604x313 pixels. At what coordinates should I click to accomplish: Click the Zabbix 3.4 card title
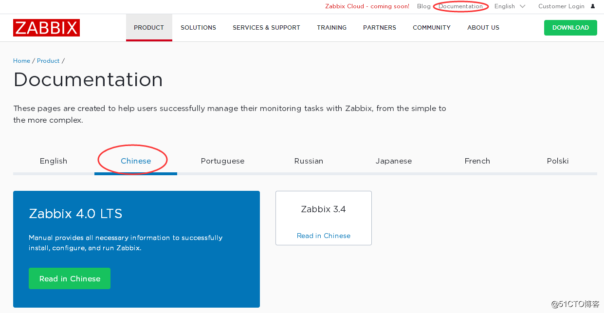pos(323,209)
